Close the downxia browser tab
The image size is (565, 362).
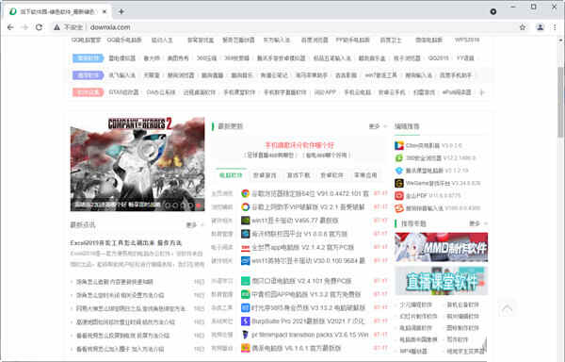click(105, 11)
